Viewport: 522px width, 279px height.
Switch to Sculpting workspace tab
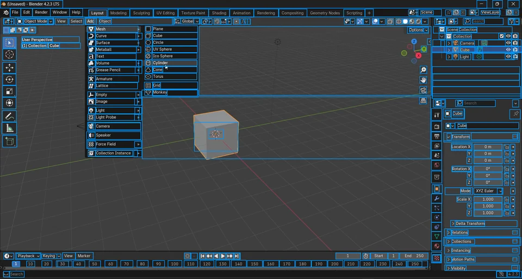point(141,13)
